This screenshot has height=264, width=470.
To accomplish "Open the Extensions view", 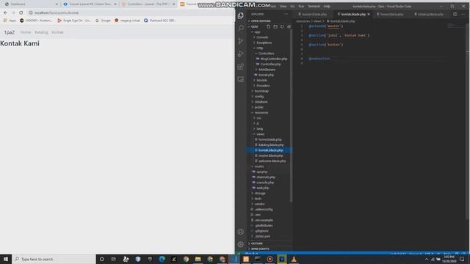I will point(240,67).
